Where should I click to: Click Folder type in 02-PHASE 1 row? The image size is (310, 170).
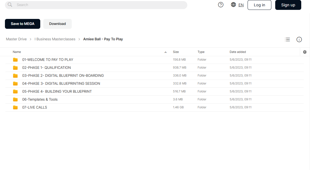coord(202,67)
